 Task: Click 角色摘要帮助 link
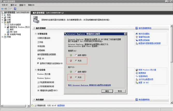(144, 100)
